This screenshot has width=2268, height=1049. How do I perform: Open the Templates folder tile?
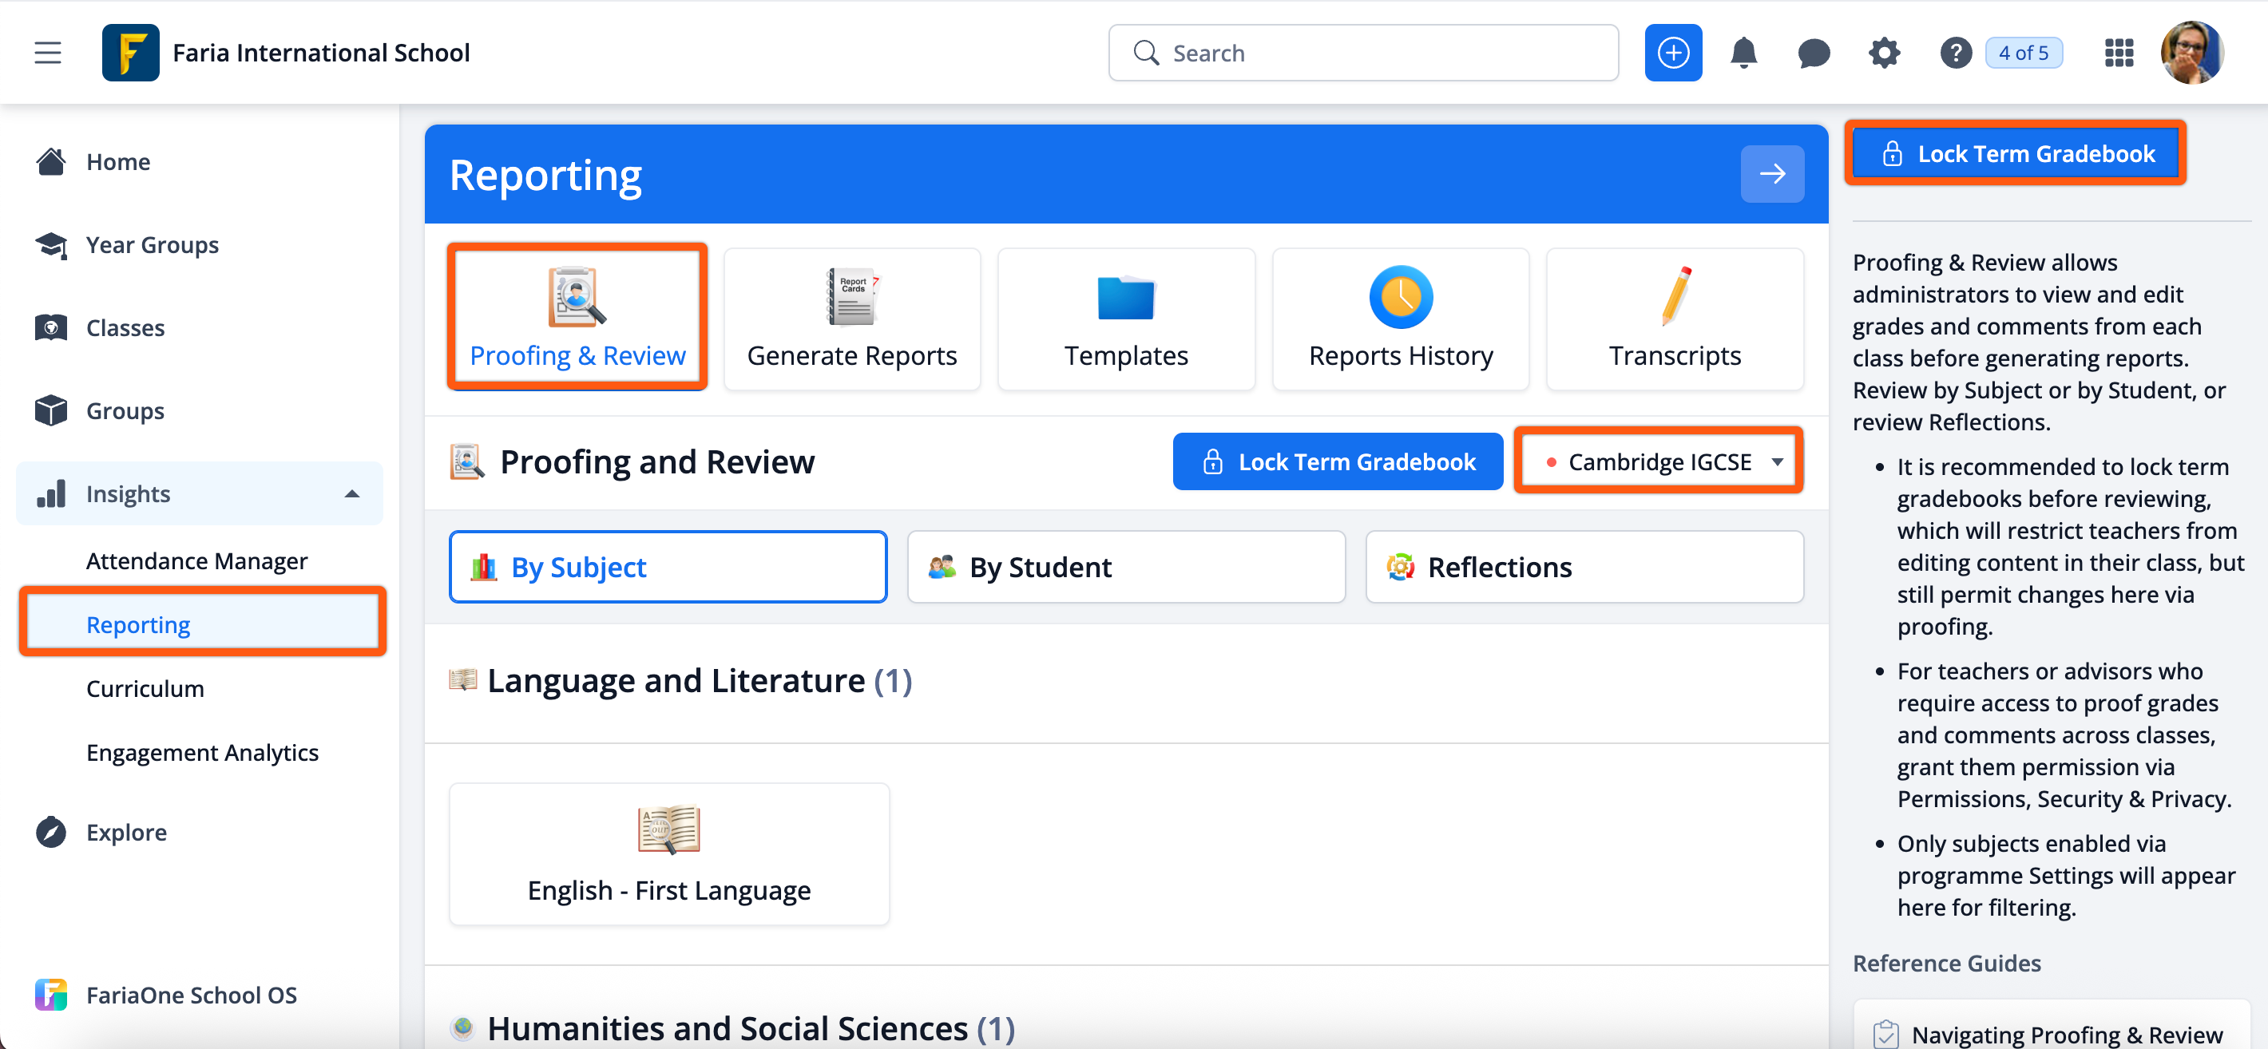pyautogui.click(x=1125, y=319)
